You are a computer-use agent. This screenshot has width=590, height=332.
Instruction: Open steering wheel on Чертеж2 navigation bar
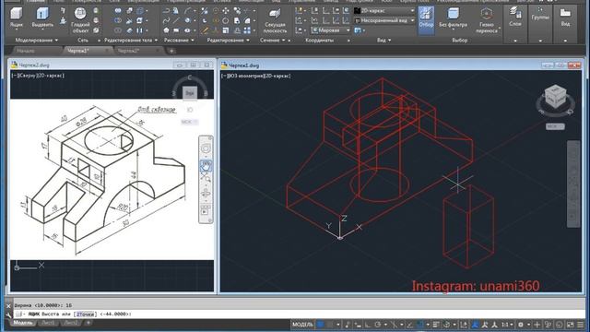[206, 148]
